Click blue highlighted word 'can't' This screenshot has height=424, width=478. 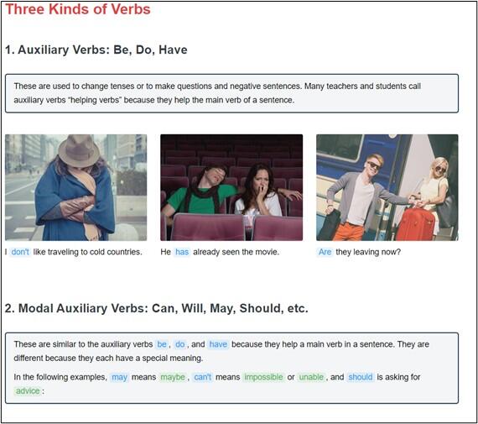[x=203, y=377]
